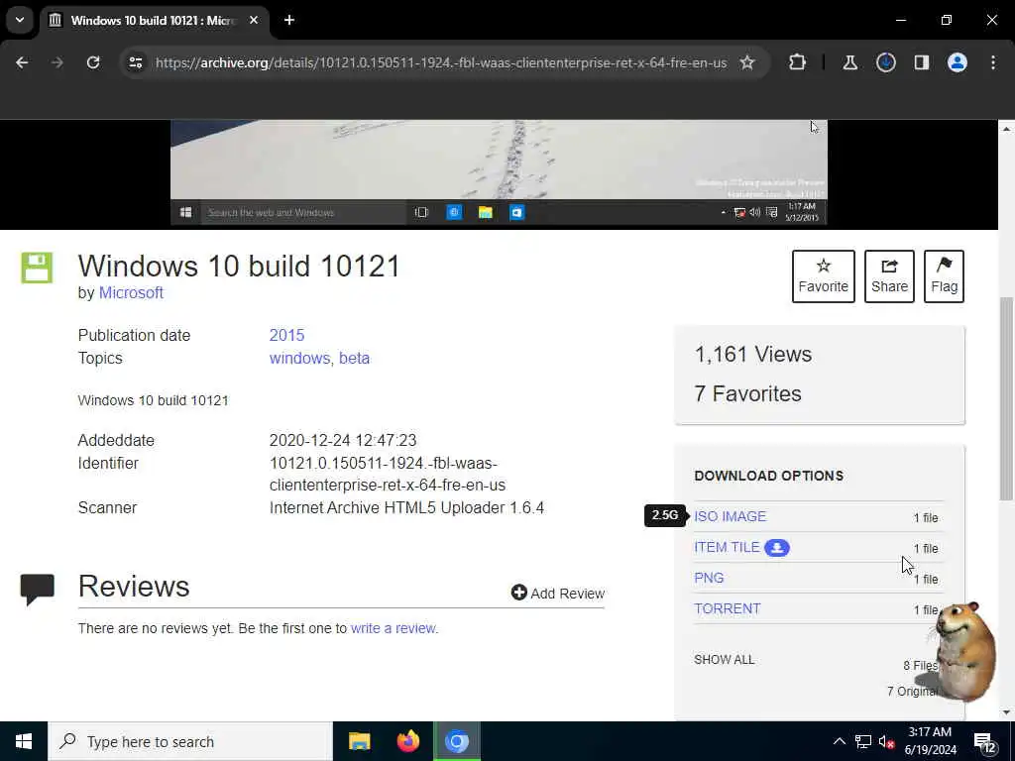Open Firefox from the taskbar

(x=407, y=741)
